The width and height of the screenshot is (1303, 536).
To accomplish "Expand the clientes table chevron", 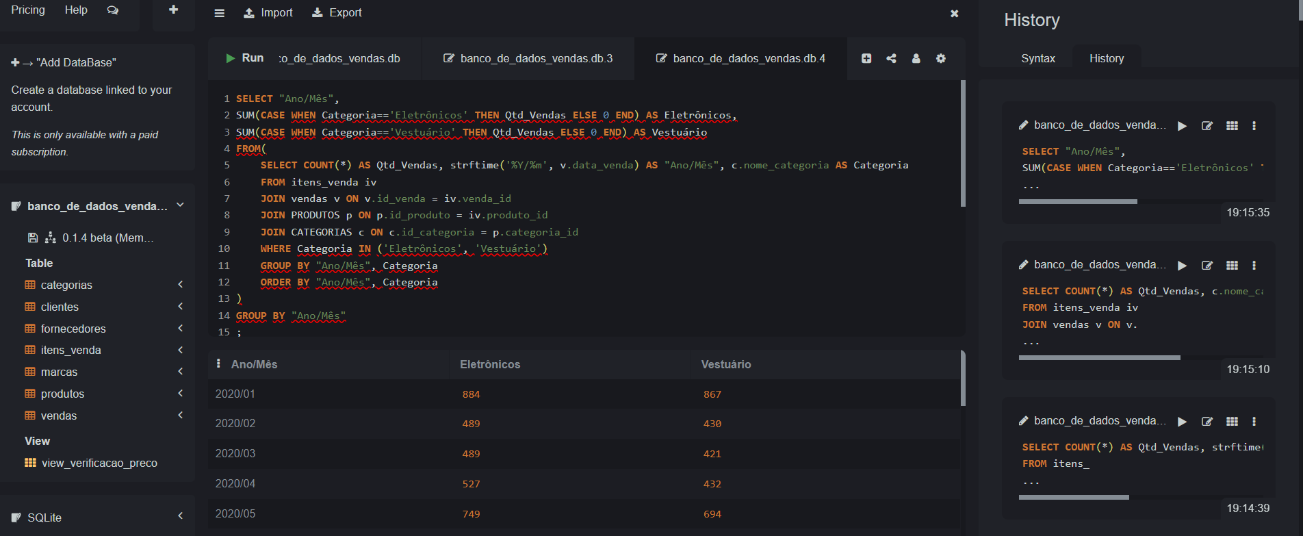I will coord(181,307).
